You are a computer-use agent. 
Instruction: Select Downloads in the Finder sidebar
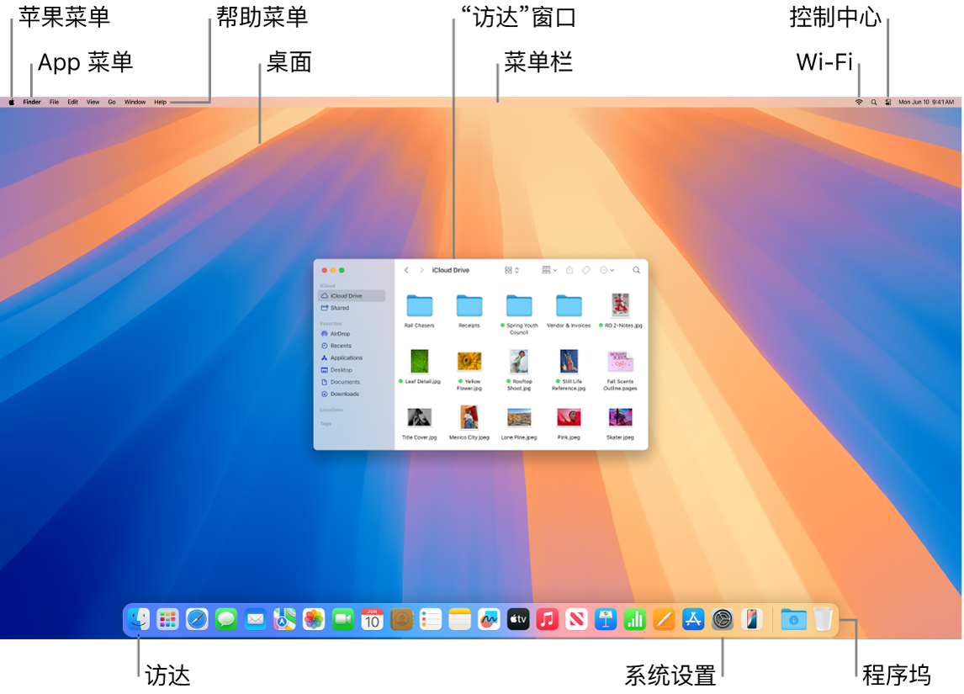[352, 394]
